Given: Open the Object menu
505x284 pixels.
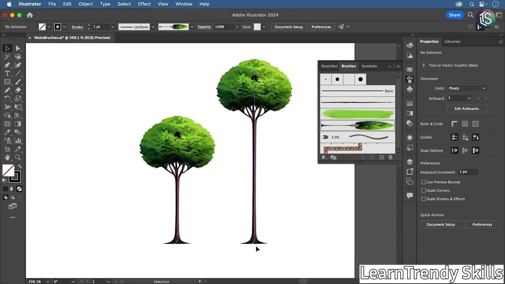Looking at the screenshot, I should pyautogui.click(x=86, y=4).
